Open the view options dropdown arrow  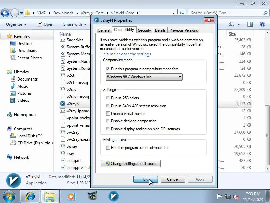(x=239, y=24)
